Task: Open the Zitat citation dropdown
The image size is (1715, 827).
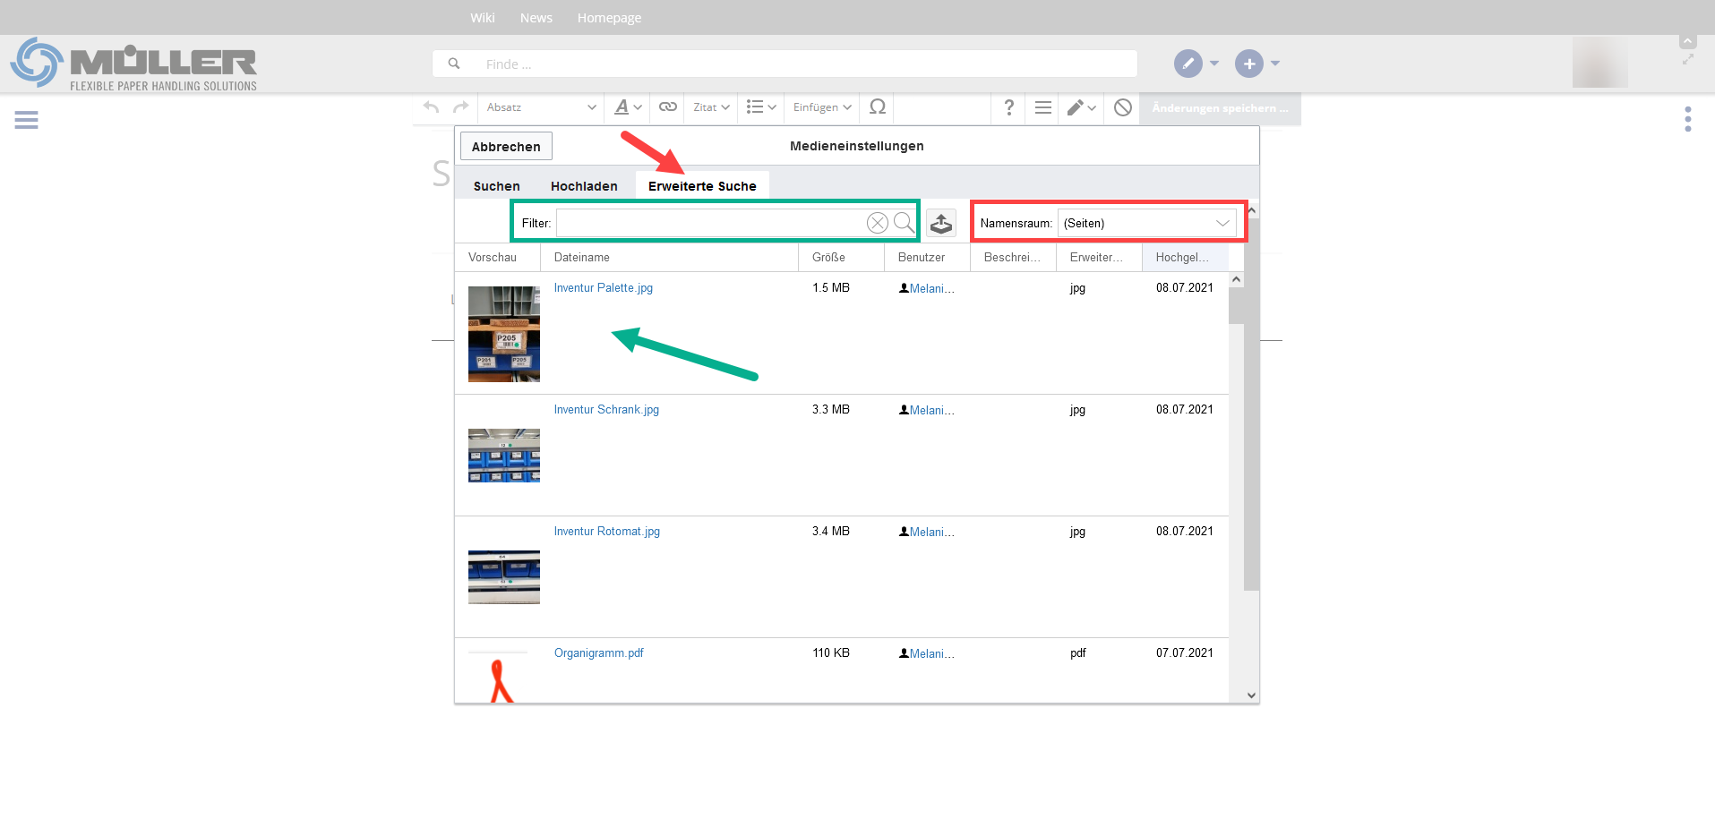Action: pyautogui.click(x=711, y=107)
